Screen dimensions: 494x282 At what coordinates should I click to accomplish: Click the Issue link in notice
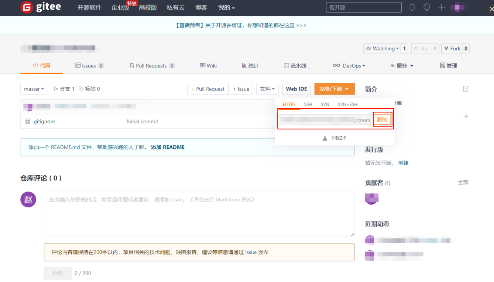click(251, 252)
